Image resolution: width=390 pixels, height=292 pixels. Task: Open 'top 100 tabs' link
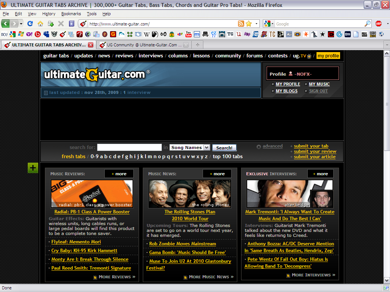[228, 156]
